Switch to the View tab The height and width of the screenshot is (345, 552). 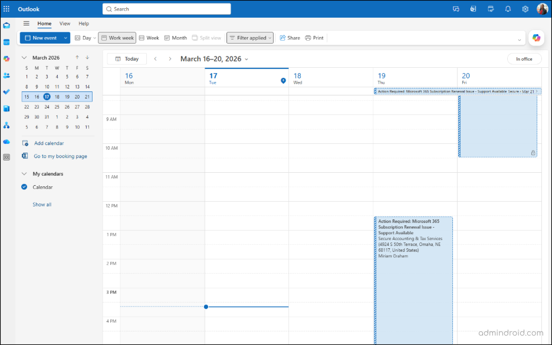pyautogui.click(x=65, y=24)
